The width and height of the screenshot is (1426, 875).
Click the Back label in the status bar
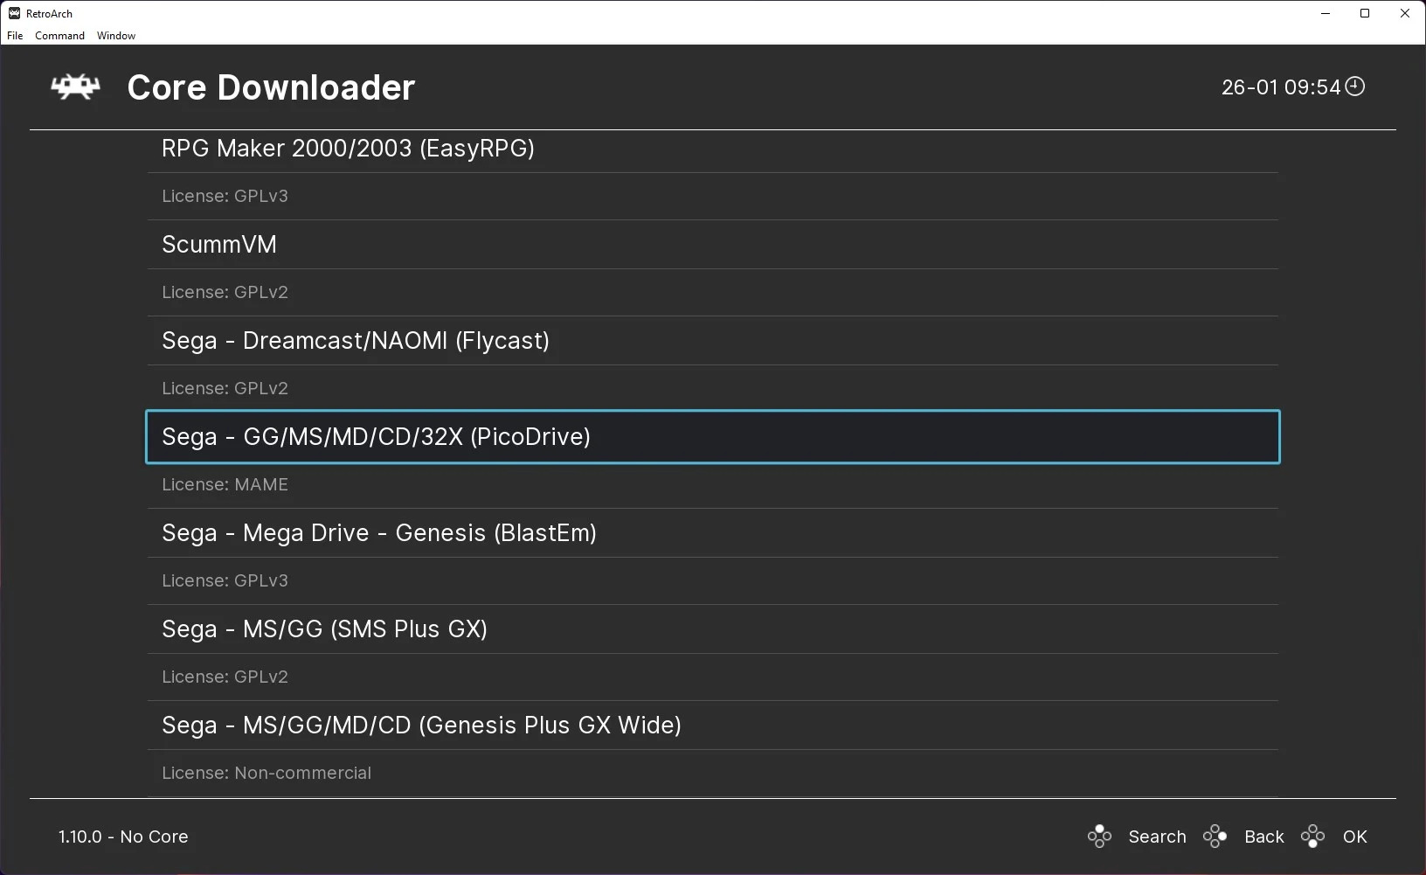(1263, 837)
